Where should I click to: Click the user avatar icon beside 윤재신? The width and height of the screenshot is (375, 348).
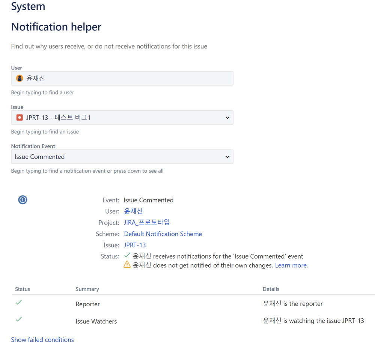pos(19,78)
